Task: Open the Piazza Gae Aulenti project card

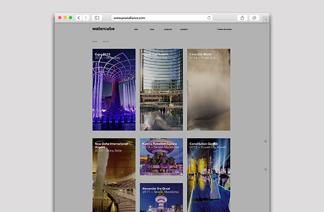Action: tap(161, 89)
